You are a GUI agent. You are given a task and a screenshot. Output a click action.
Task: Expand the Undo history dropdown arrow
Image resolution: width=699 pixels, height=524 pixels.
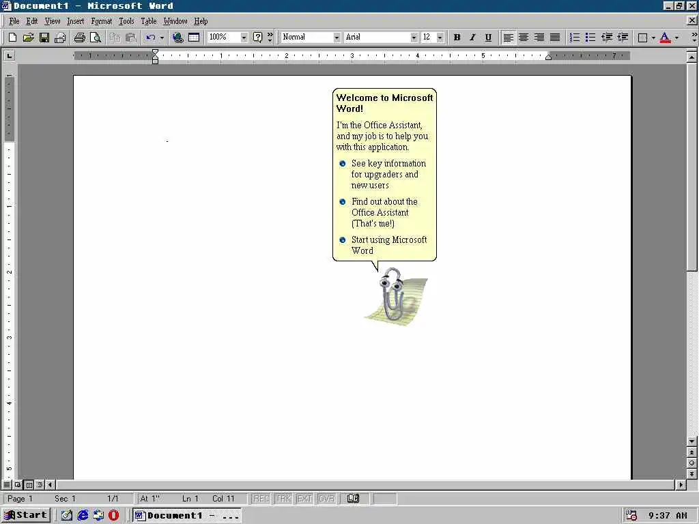tap(162, 38)
